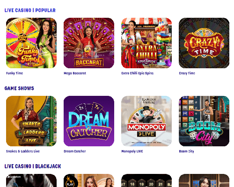Open the Game Shows section heading

(19, 88)
